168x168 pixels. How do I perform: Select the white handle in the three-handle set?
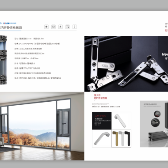click(122, 138)
